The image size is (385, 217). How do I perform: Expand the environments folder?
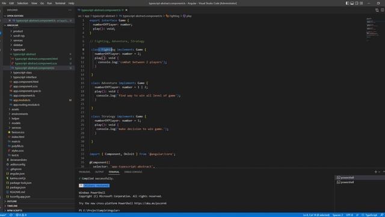coord(20,114)
